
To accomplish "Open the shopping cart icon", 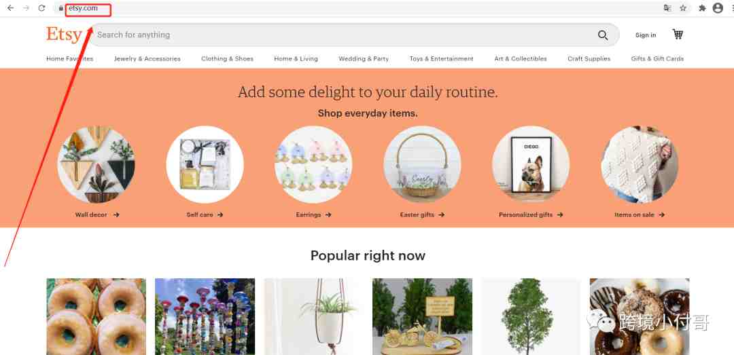I will 678,34.
